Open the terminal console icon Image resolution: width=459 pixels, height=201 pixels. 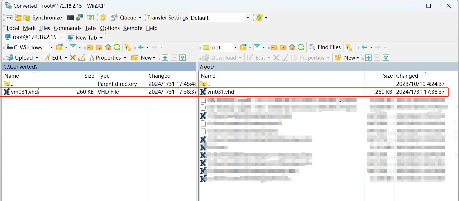point(70,18)
